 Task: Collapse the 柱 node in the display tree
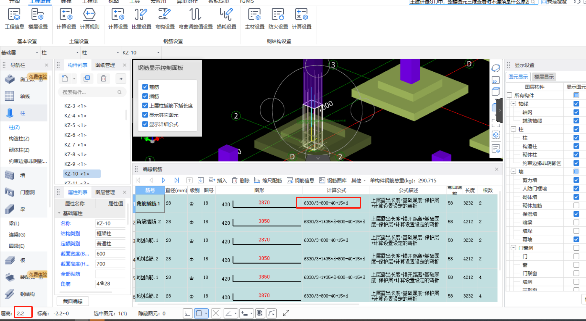[513, 129]
